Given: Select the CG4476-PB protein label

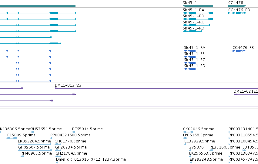Looking at the screenshot, I should point(243,48).
